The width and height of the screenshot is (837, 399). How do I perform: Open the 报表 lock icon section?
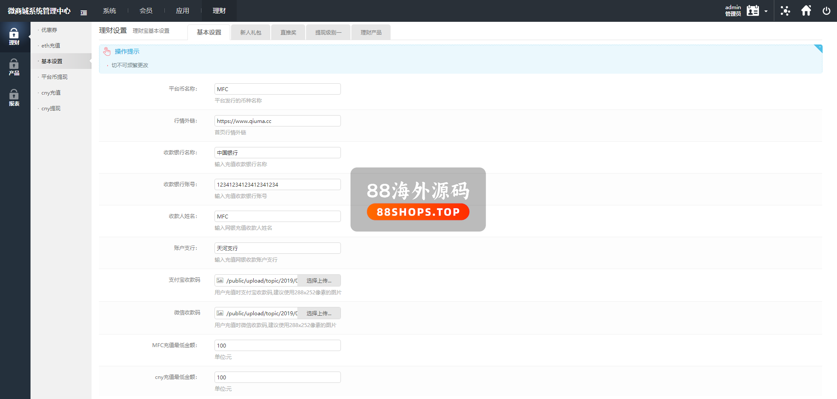tap(14, 98)
